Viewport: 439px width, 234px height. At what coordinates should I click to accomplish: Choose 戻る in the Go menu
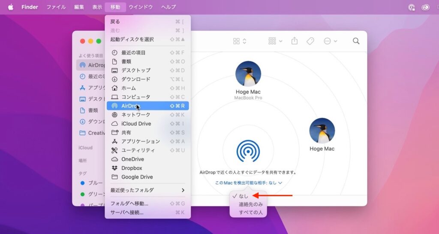(x=147, y=21)
